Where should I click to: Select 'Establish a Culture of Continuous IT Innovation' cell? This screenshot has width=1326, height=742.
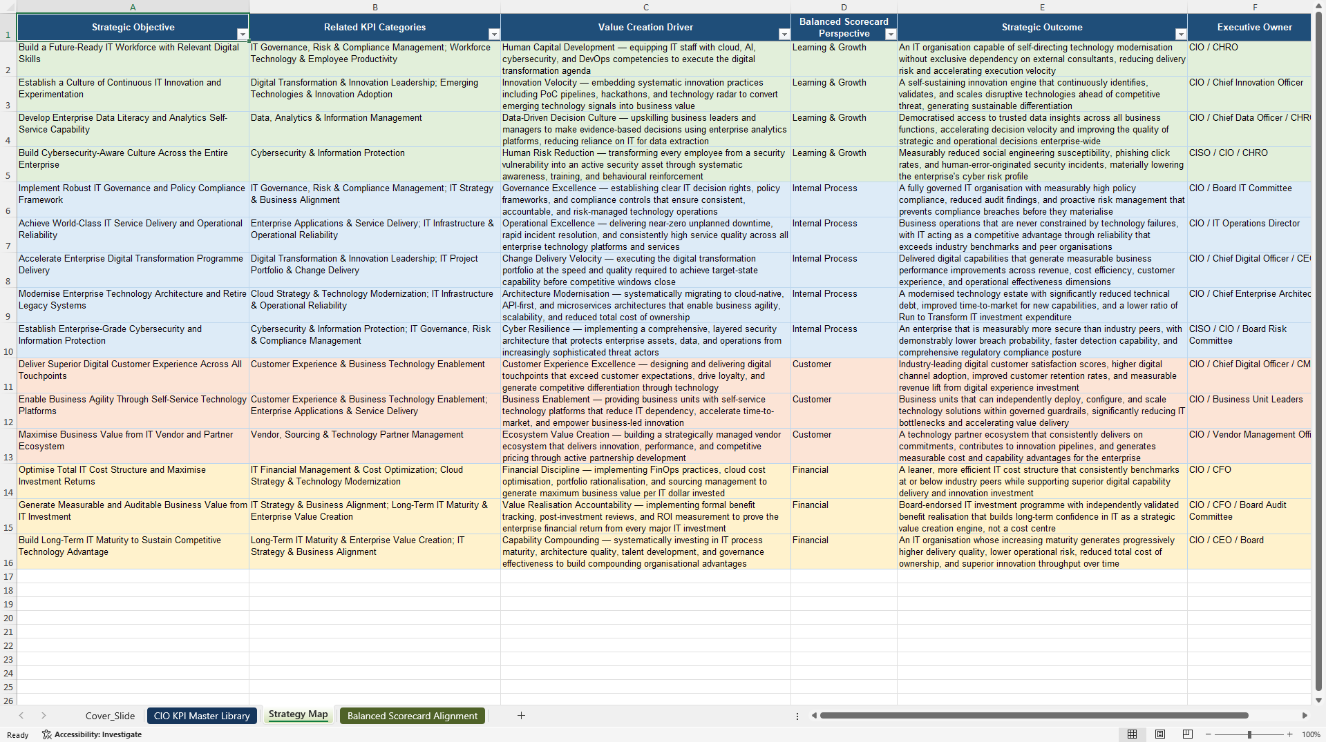click(x=133, y=94)
